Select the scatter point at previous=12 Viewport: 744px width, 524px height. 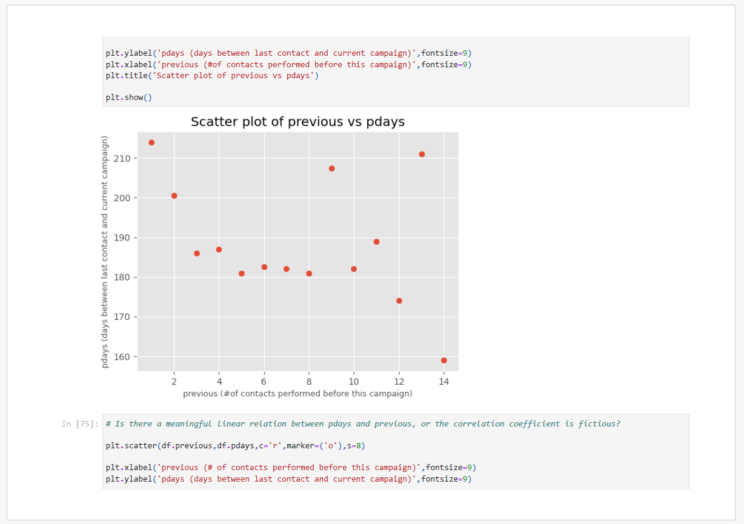pos(399,301)
